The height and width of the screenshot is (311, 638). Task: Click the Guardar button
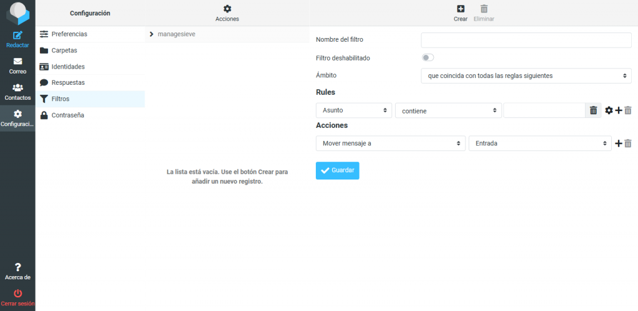coord(337,171)
